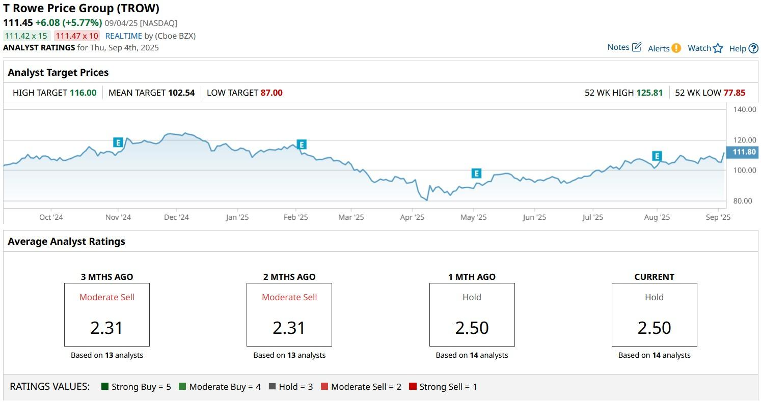Image resolution: width=761 pixels, height=402 pixels.
Task: Click the 140.00 y-axis label
Action: tap(745, 109)
